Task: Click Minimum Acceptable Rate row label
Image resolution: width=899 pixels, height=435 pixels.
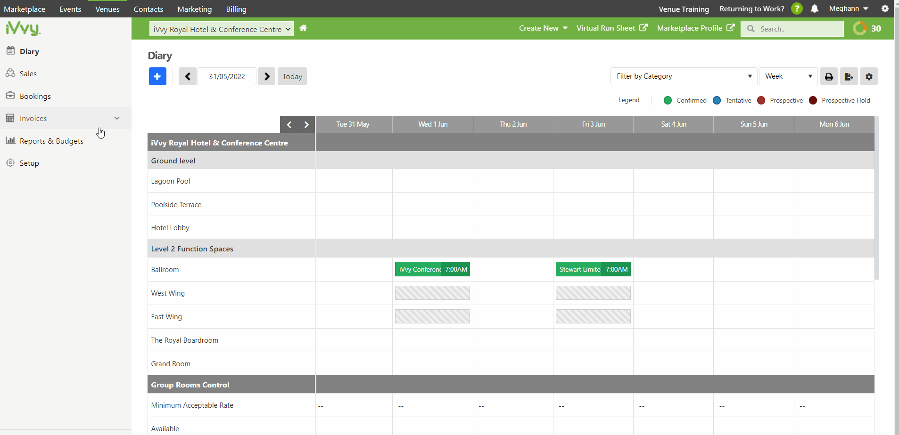Action: 192,405
